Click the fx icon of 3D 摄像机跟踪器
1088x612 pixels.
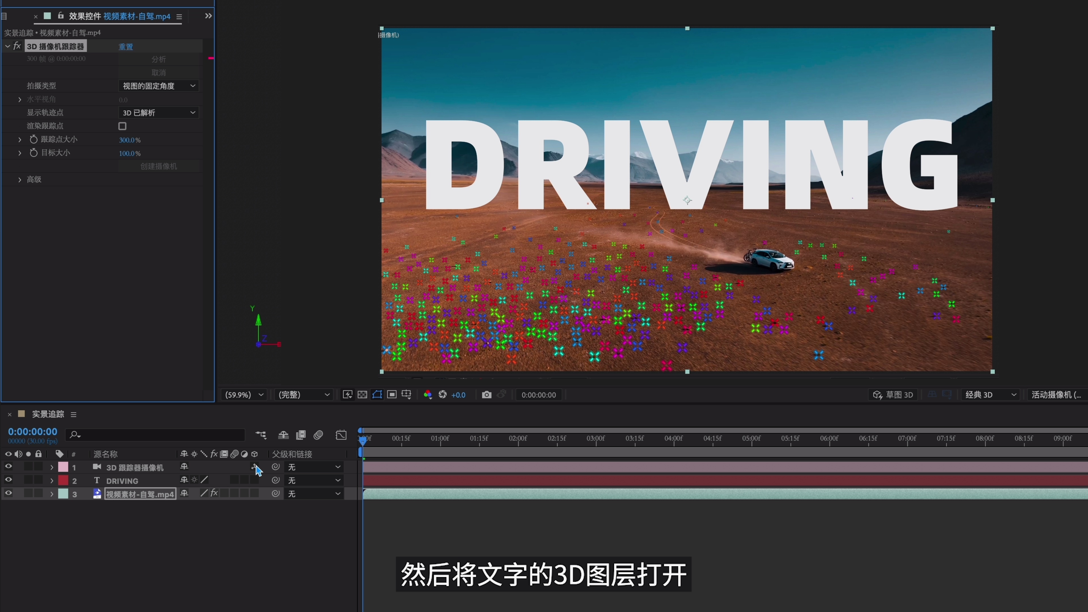tap(17, 46)
